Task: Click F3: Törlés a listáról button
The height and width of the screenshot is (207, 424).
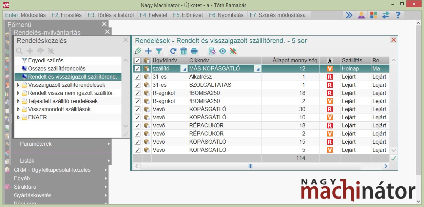Action: click(x=111, y=15)
